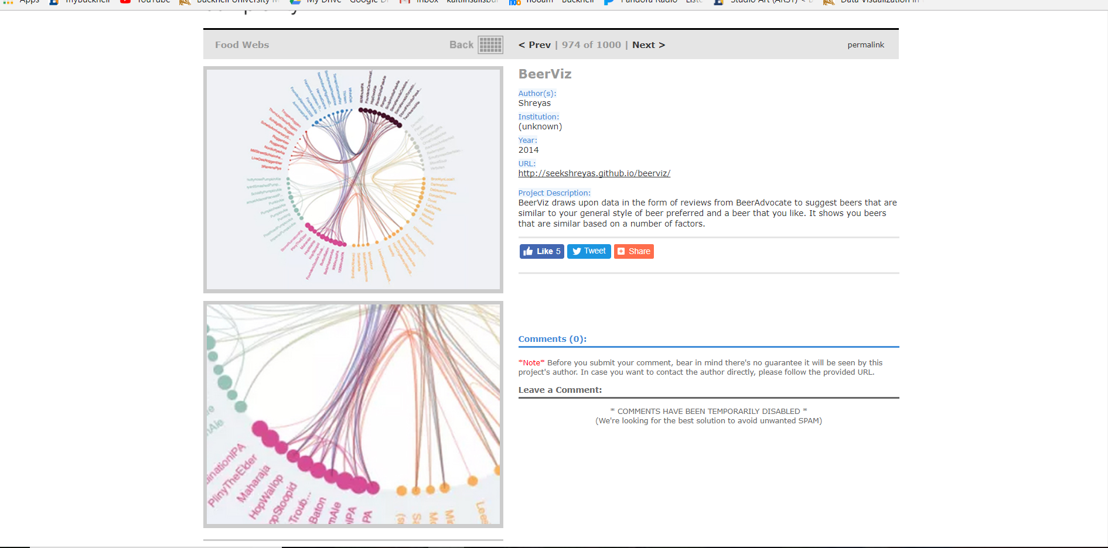Image resolution: width=1108 pixels, height=548 pixels.
Task: Click the grid view icon beside Back
Action: (490, 45)
